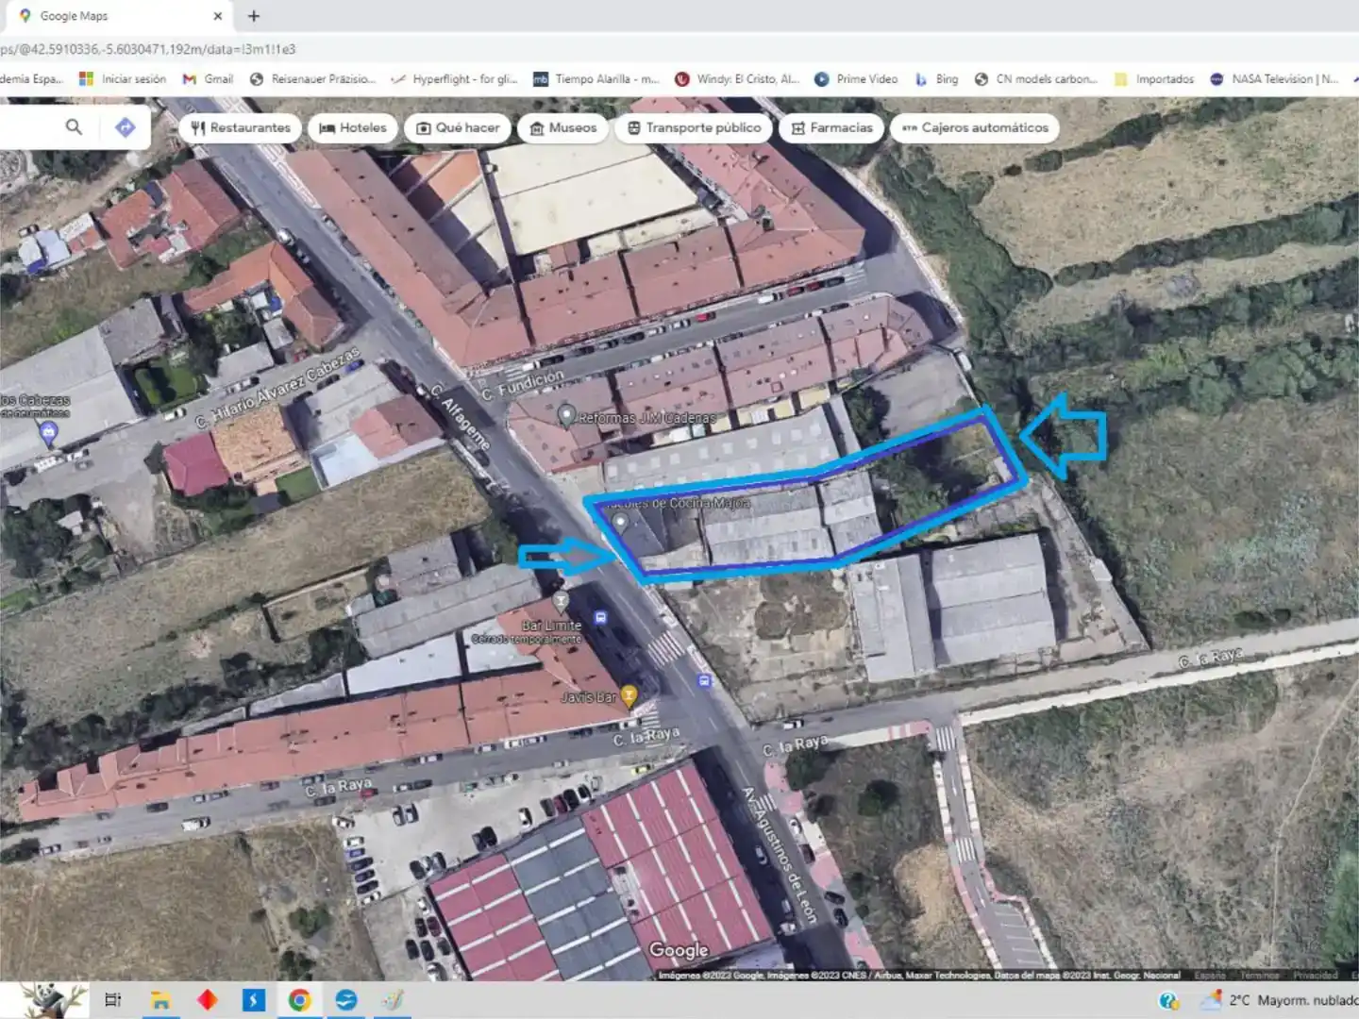Select the Javi's Bar orange marker
The width and height of the screenshot is (1359, 1019).
(x=629, y=696)
